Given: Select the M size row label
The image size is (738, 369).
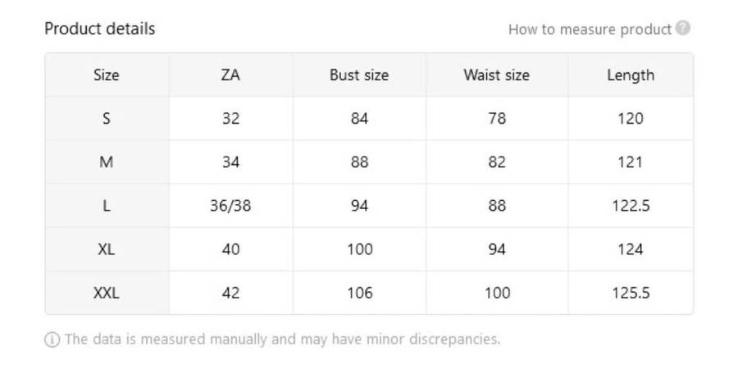Looking at the screenshot, I should (107, 162).
